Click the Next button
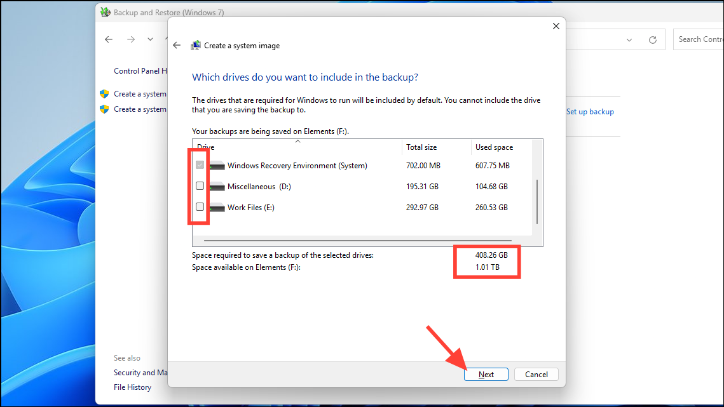Viewport: 724px width, 407px height. (x=486, y=374)
